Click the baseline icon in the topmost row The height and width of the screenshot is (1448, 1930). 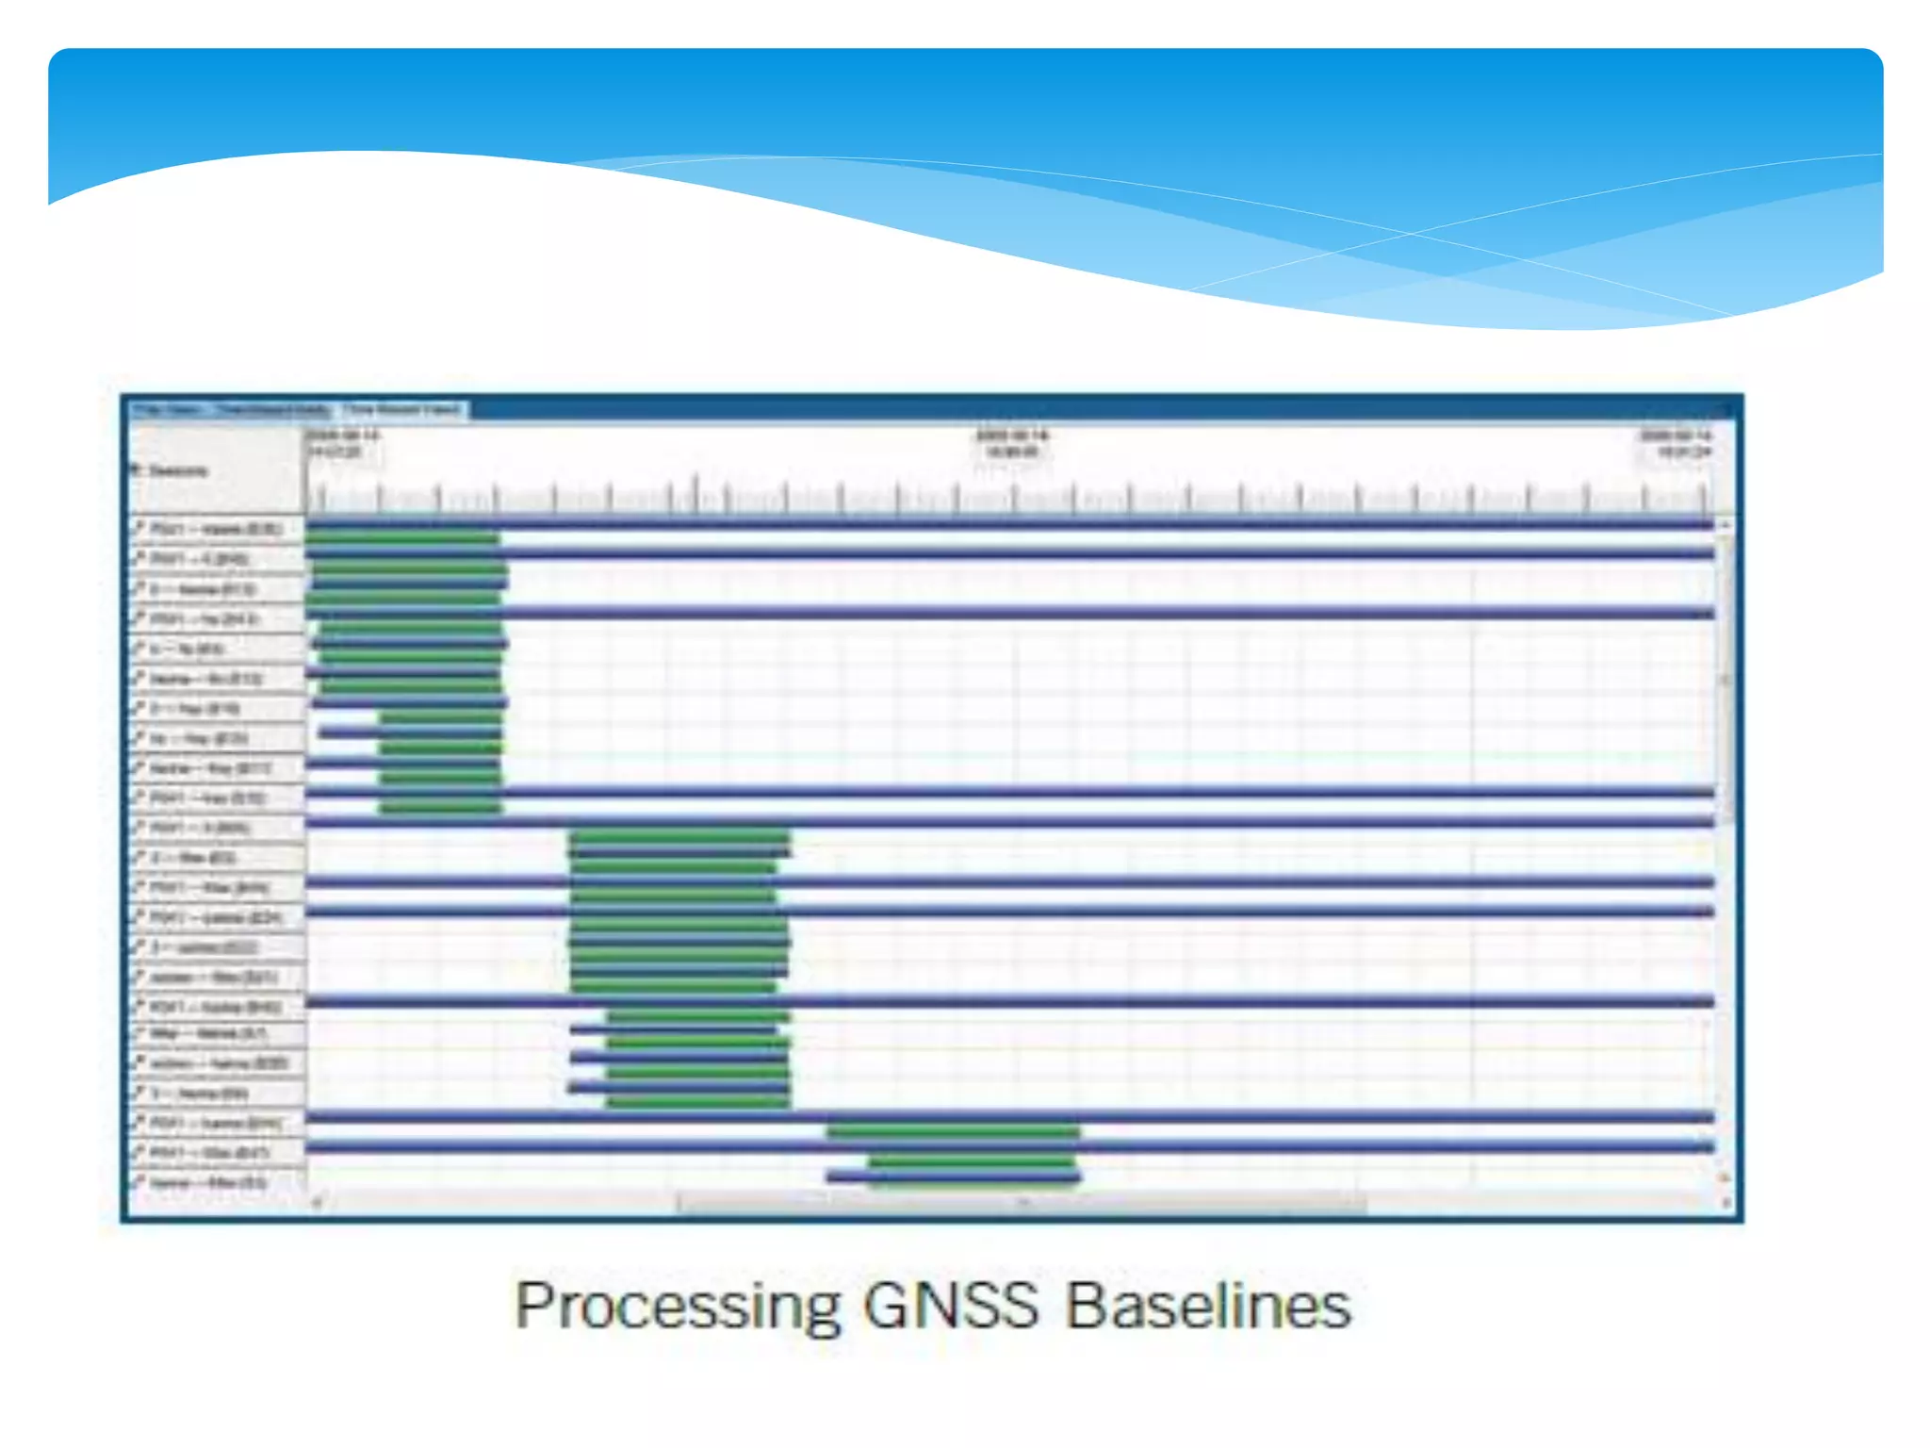pyautogui.click(x=139, y=528)
